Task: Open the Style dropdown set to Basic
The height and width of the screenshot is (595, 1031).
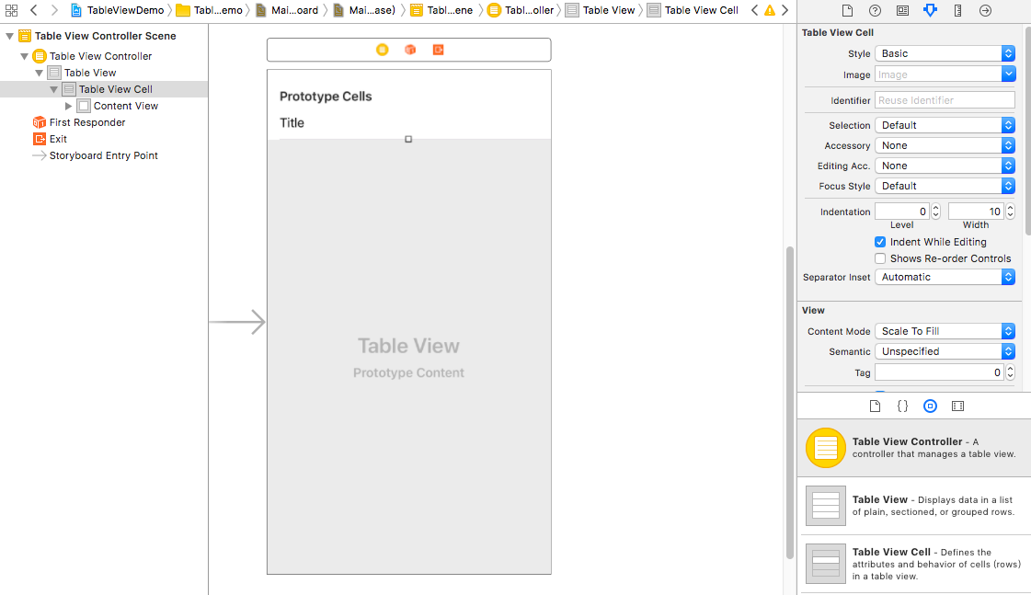Action: click(945, 53)
